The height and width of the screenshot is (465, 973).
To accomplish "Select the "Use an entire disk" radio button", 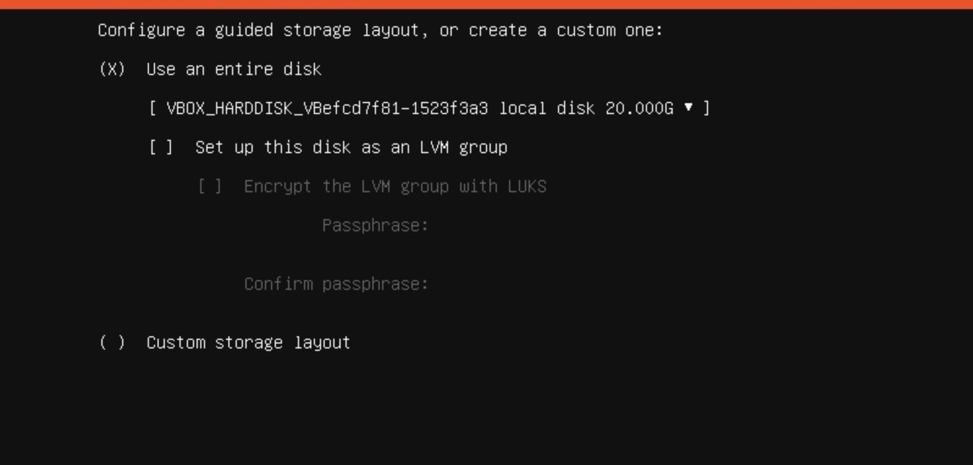I will click(112, 69).
